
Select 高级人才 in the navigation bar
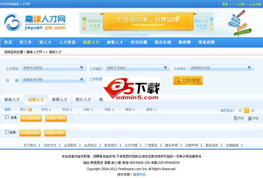91,42
